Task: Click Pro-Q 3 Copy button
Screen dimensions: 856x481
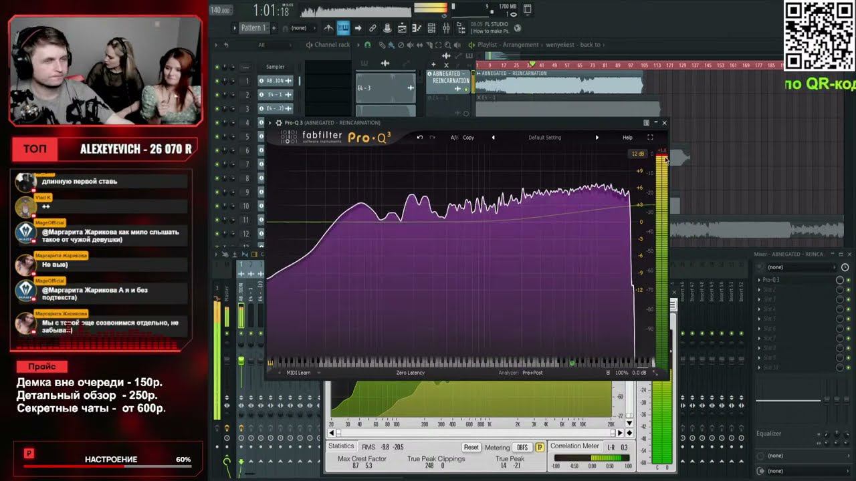Action: point(468,138)
